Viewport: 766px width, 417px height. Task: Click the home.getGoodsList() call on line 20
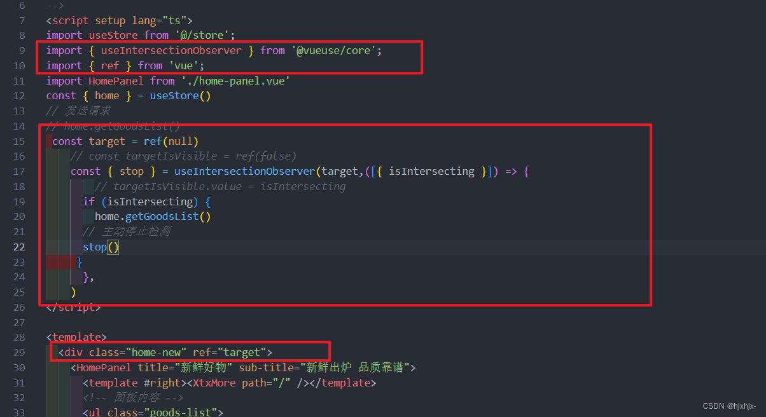(153, 217)
